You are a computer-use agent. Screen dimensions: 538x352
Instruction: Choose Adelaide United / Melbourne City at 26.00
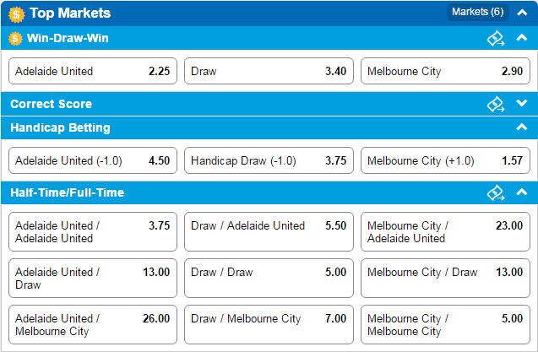(x=93, y=324)
